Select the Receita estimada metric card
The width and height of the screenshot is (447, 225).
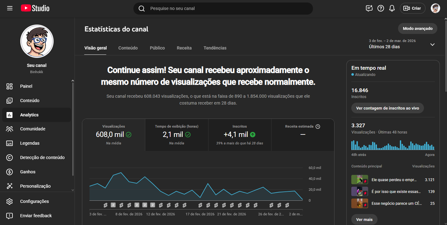pos(303,135)
